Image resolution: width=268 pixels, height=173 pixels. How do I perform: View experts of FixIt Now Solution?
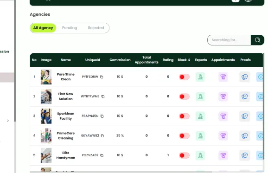pyautogui.click(x=200, y=96)
